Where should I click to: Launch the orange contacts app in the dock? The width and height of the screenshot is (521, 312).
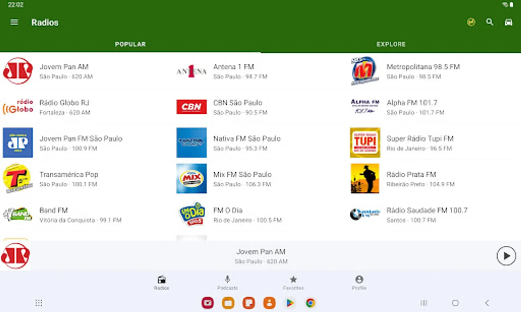[x=269, y=303]
